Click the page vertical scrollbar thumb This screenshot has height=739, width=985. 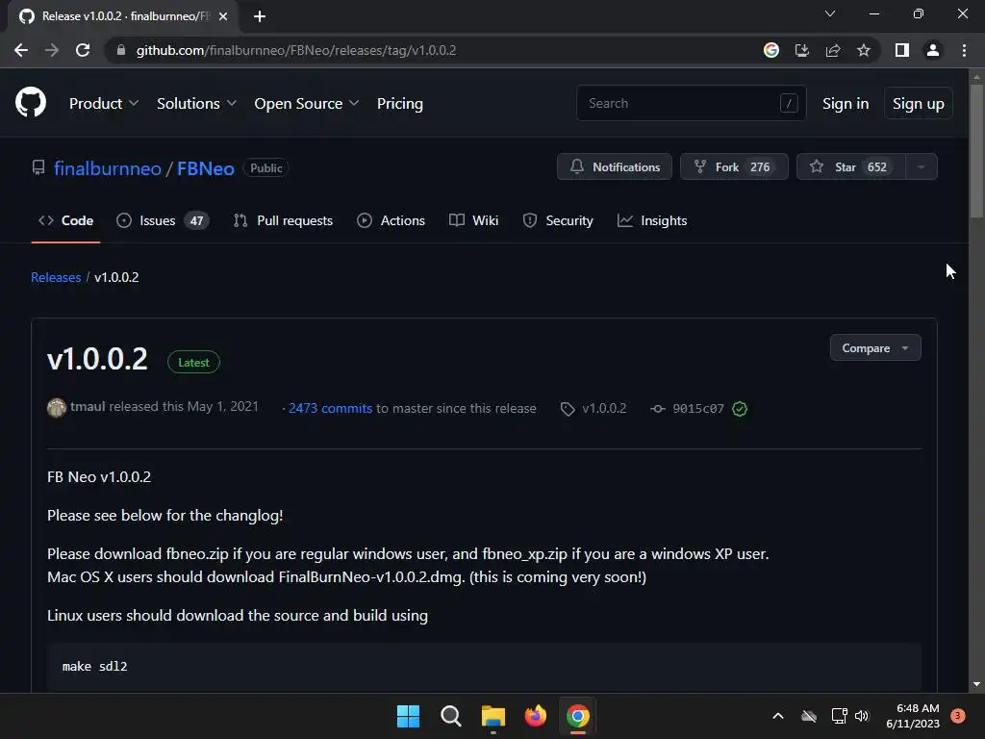pyautogui.click(x=976, y=151)
